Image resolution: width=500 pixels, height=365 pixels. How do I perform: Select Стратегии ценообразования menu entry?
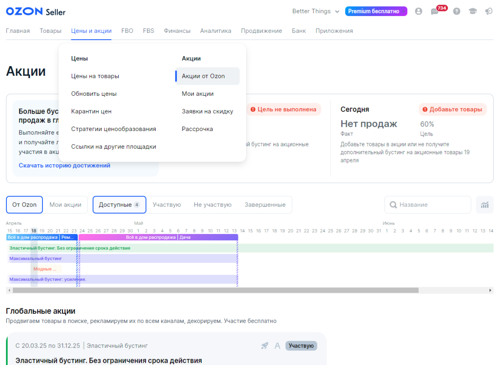(x=114, y=129)
